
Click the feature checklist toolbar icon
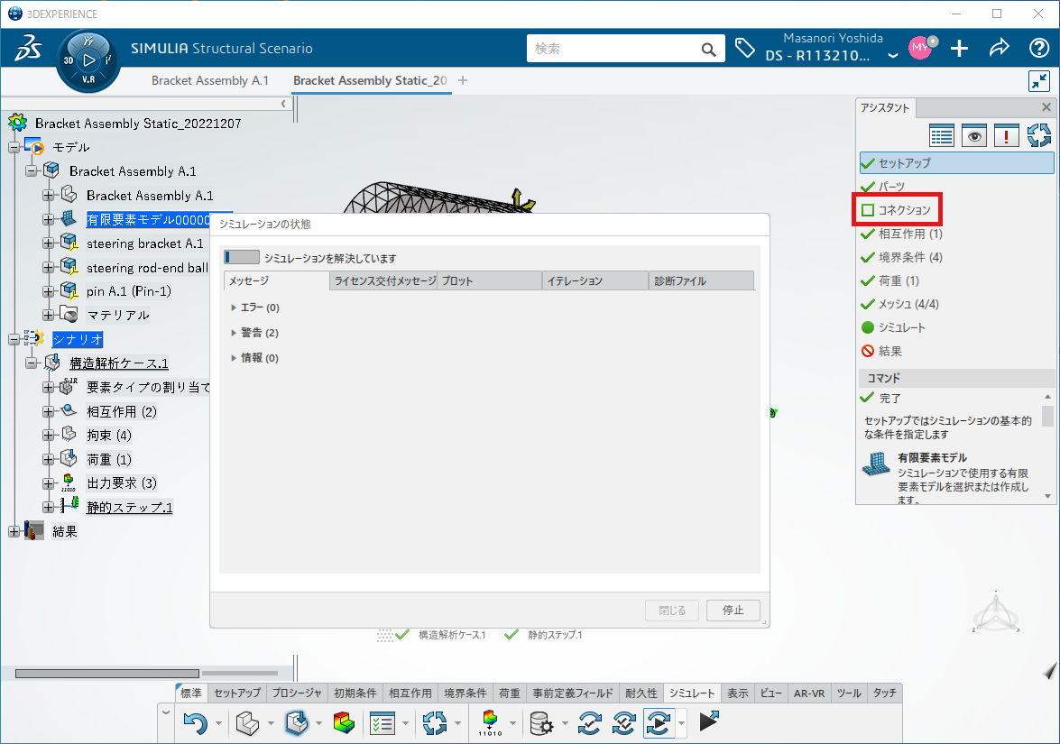[382, 723]
